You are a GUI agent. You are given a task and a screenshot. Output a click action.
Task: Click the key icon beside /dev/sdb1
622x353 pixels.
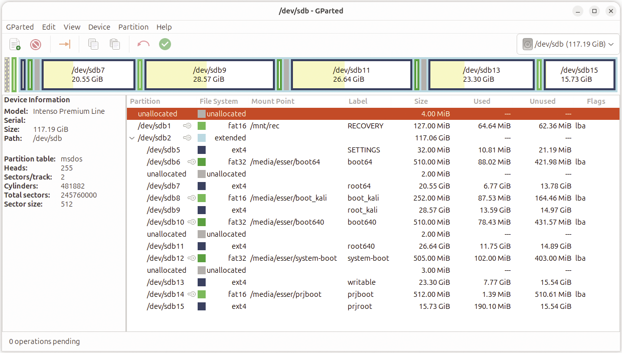coord(187,126)
